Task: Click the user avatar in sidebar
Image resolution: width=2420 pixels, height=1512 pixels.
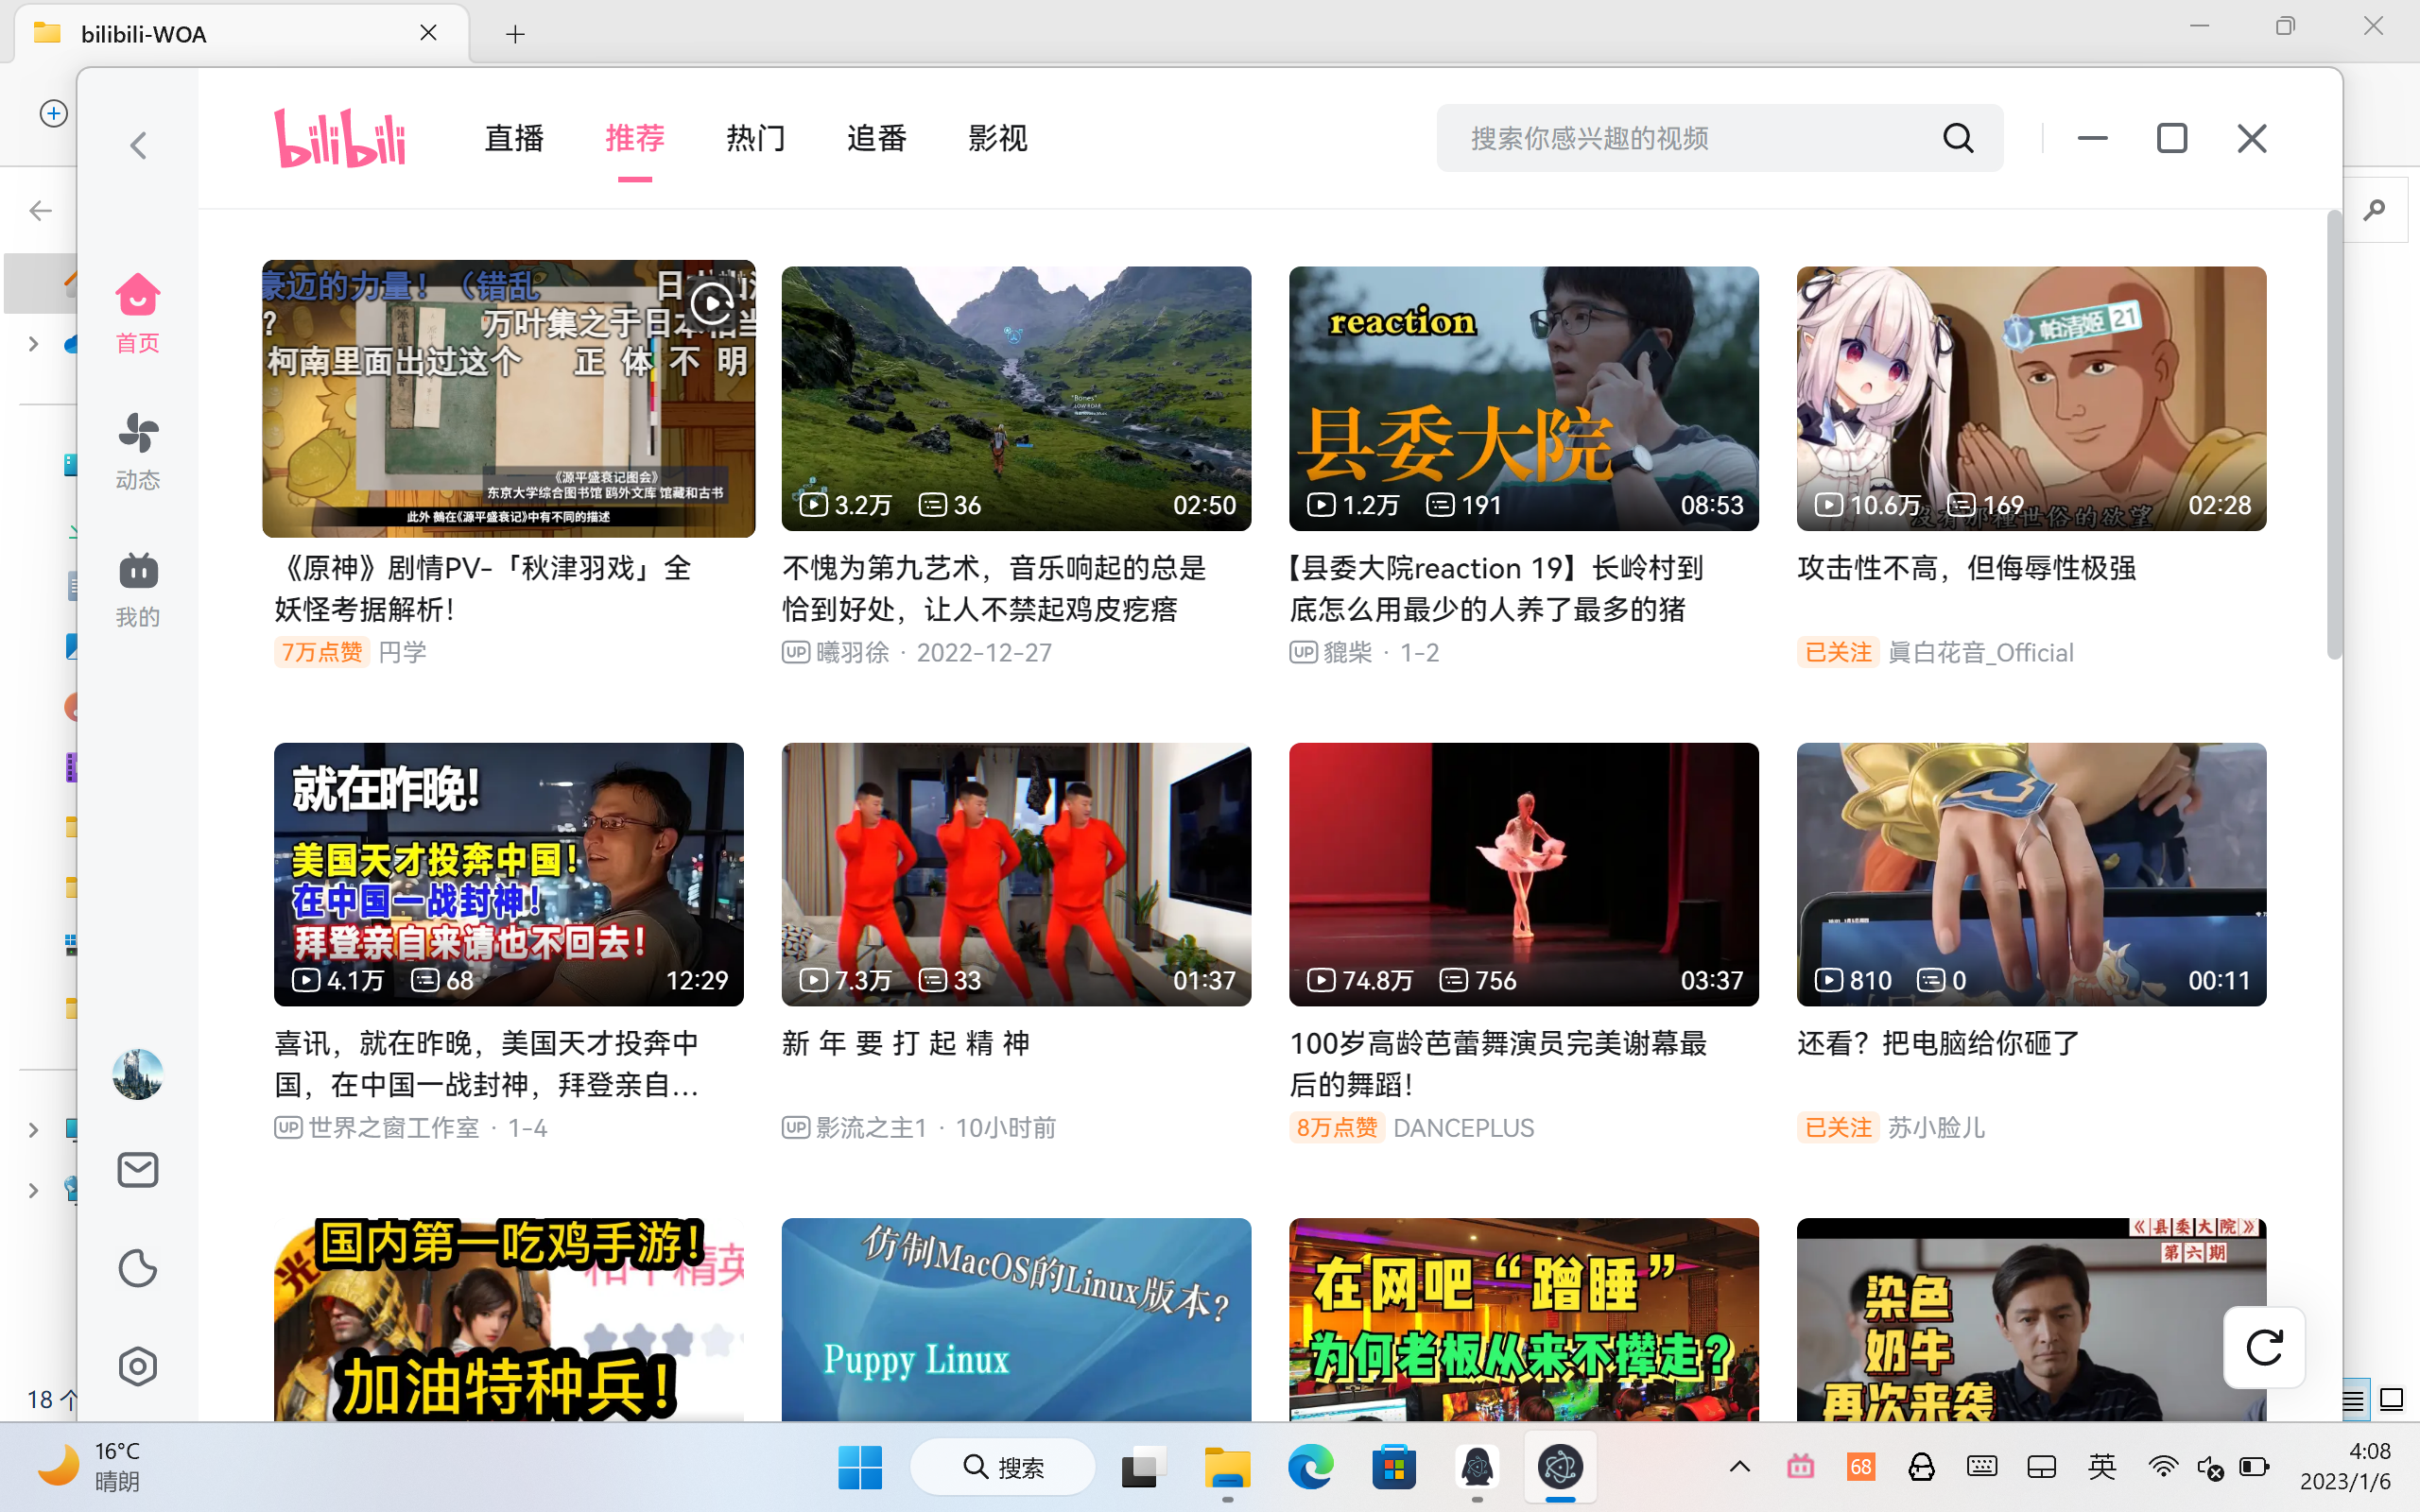Action: coord(137,1074)
